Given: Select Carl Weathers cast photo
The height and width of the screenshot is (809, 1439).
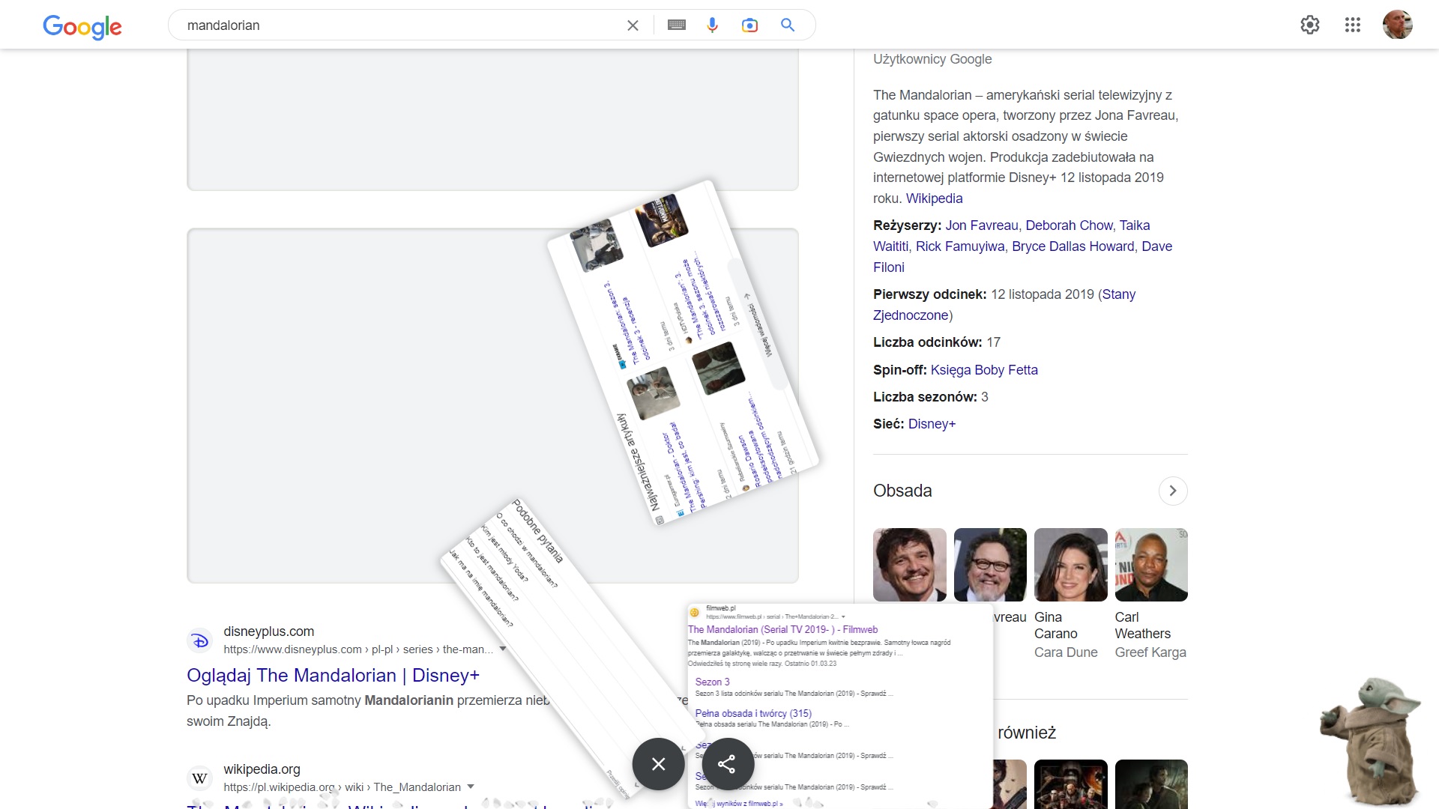Looking at the screenshot, I should click(x=1150, y=565).
